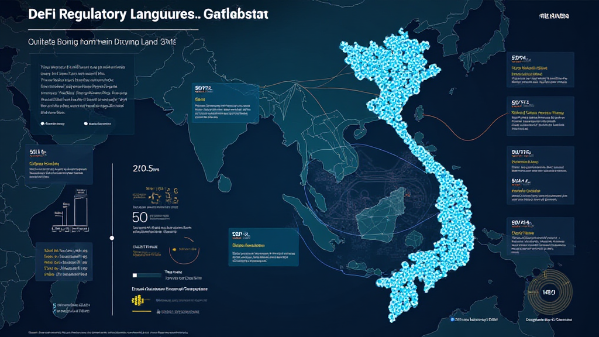Click the callout box left of southern Vietnam
Image resolution: width=599 pixels, height=337 pixels.
point(263,248)
